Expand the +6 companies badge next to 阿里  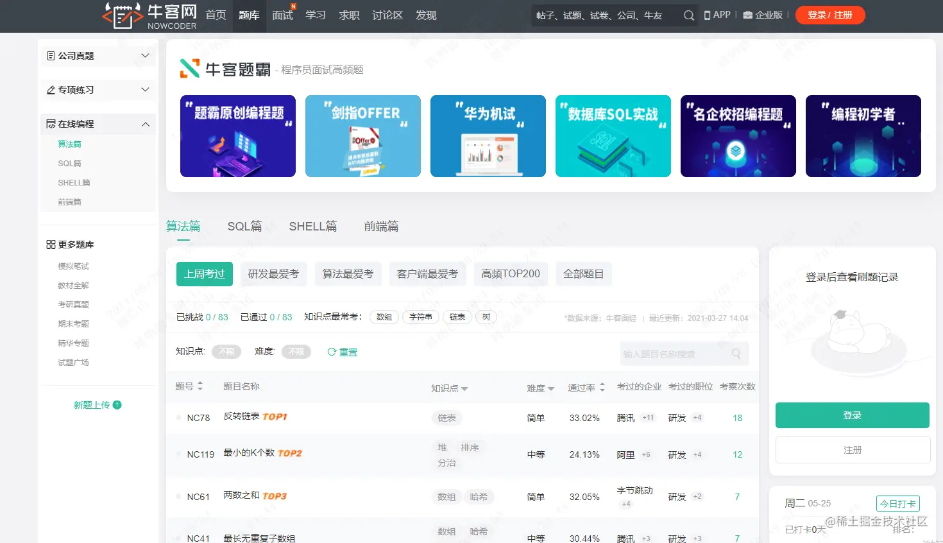pyautogui.click(x=646, y=454)
